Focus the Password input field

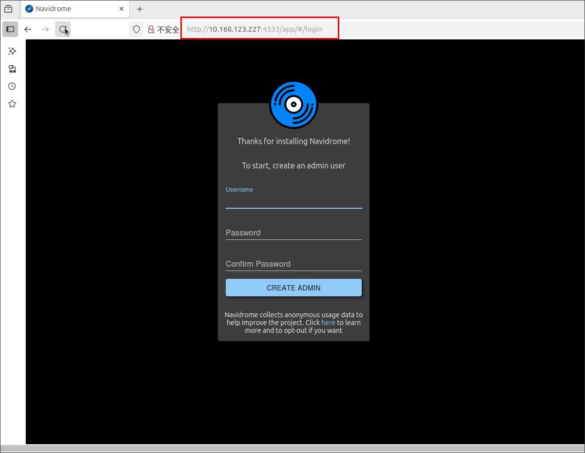[x=293, y=233]
